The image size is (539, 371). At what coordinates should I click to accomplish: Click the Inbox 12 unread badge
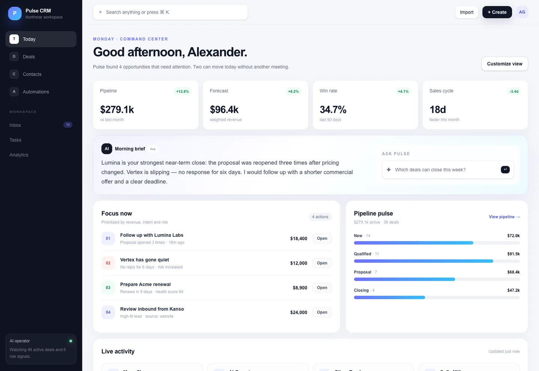tap(68, 125)
